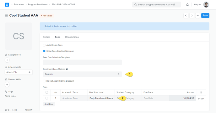Go to previous document arrow
Viewport: 216px width, 113px height.
click(x=186, y=16)
